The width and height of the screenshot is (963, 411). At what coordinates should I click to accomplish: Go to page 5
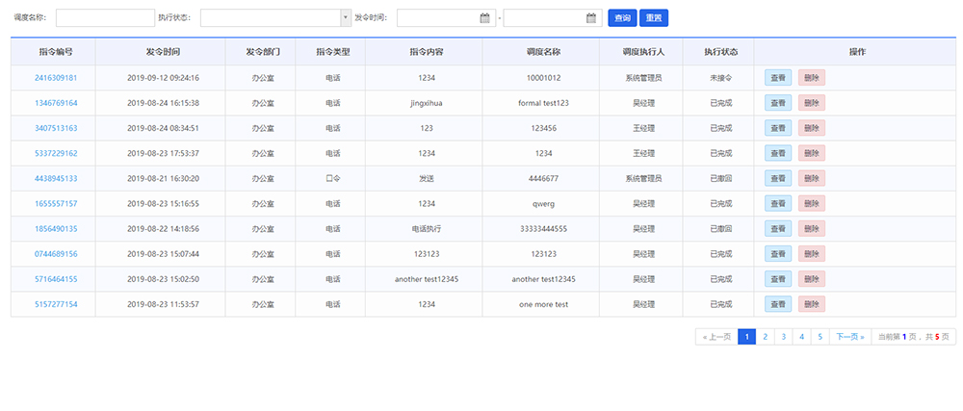coord(820,337)
